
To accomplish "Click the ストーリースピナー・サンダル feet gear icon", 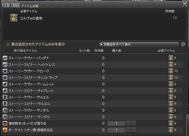I will click(x=5, y=117).
